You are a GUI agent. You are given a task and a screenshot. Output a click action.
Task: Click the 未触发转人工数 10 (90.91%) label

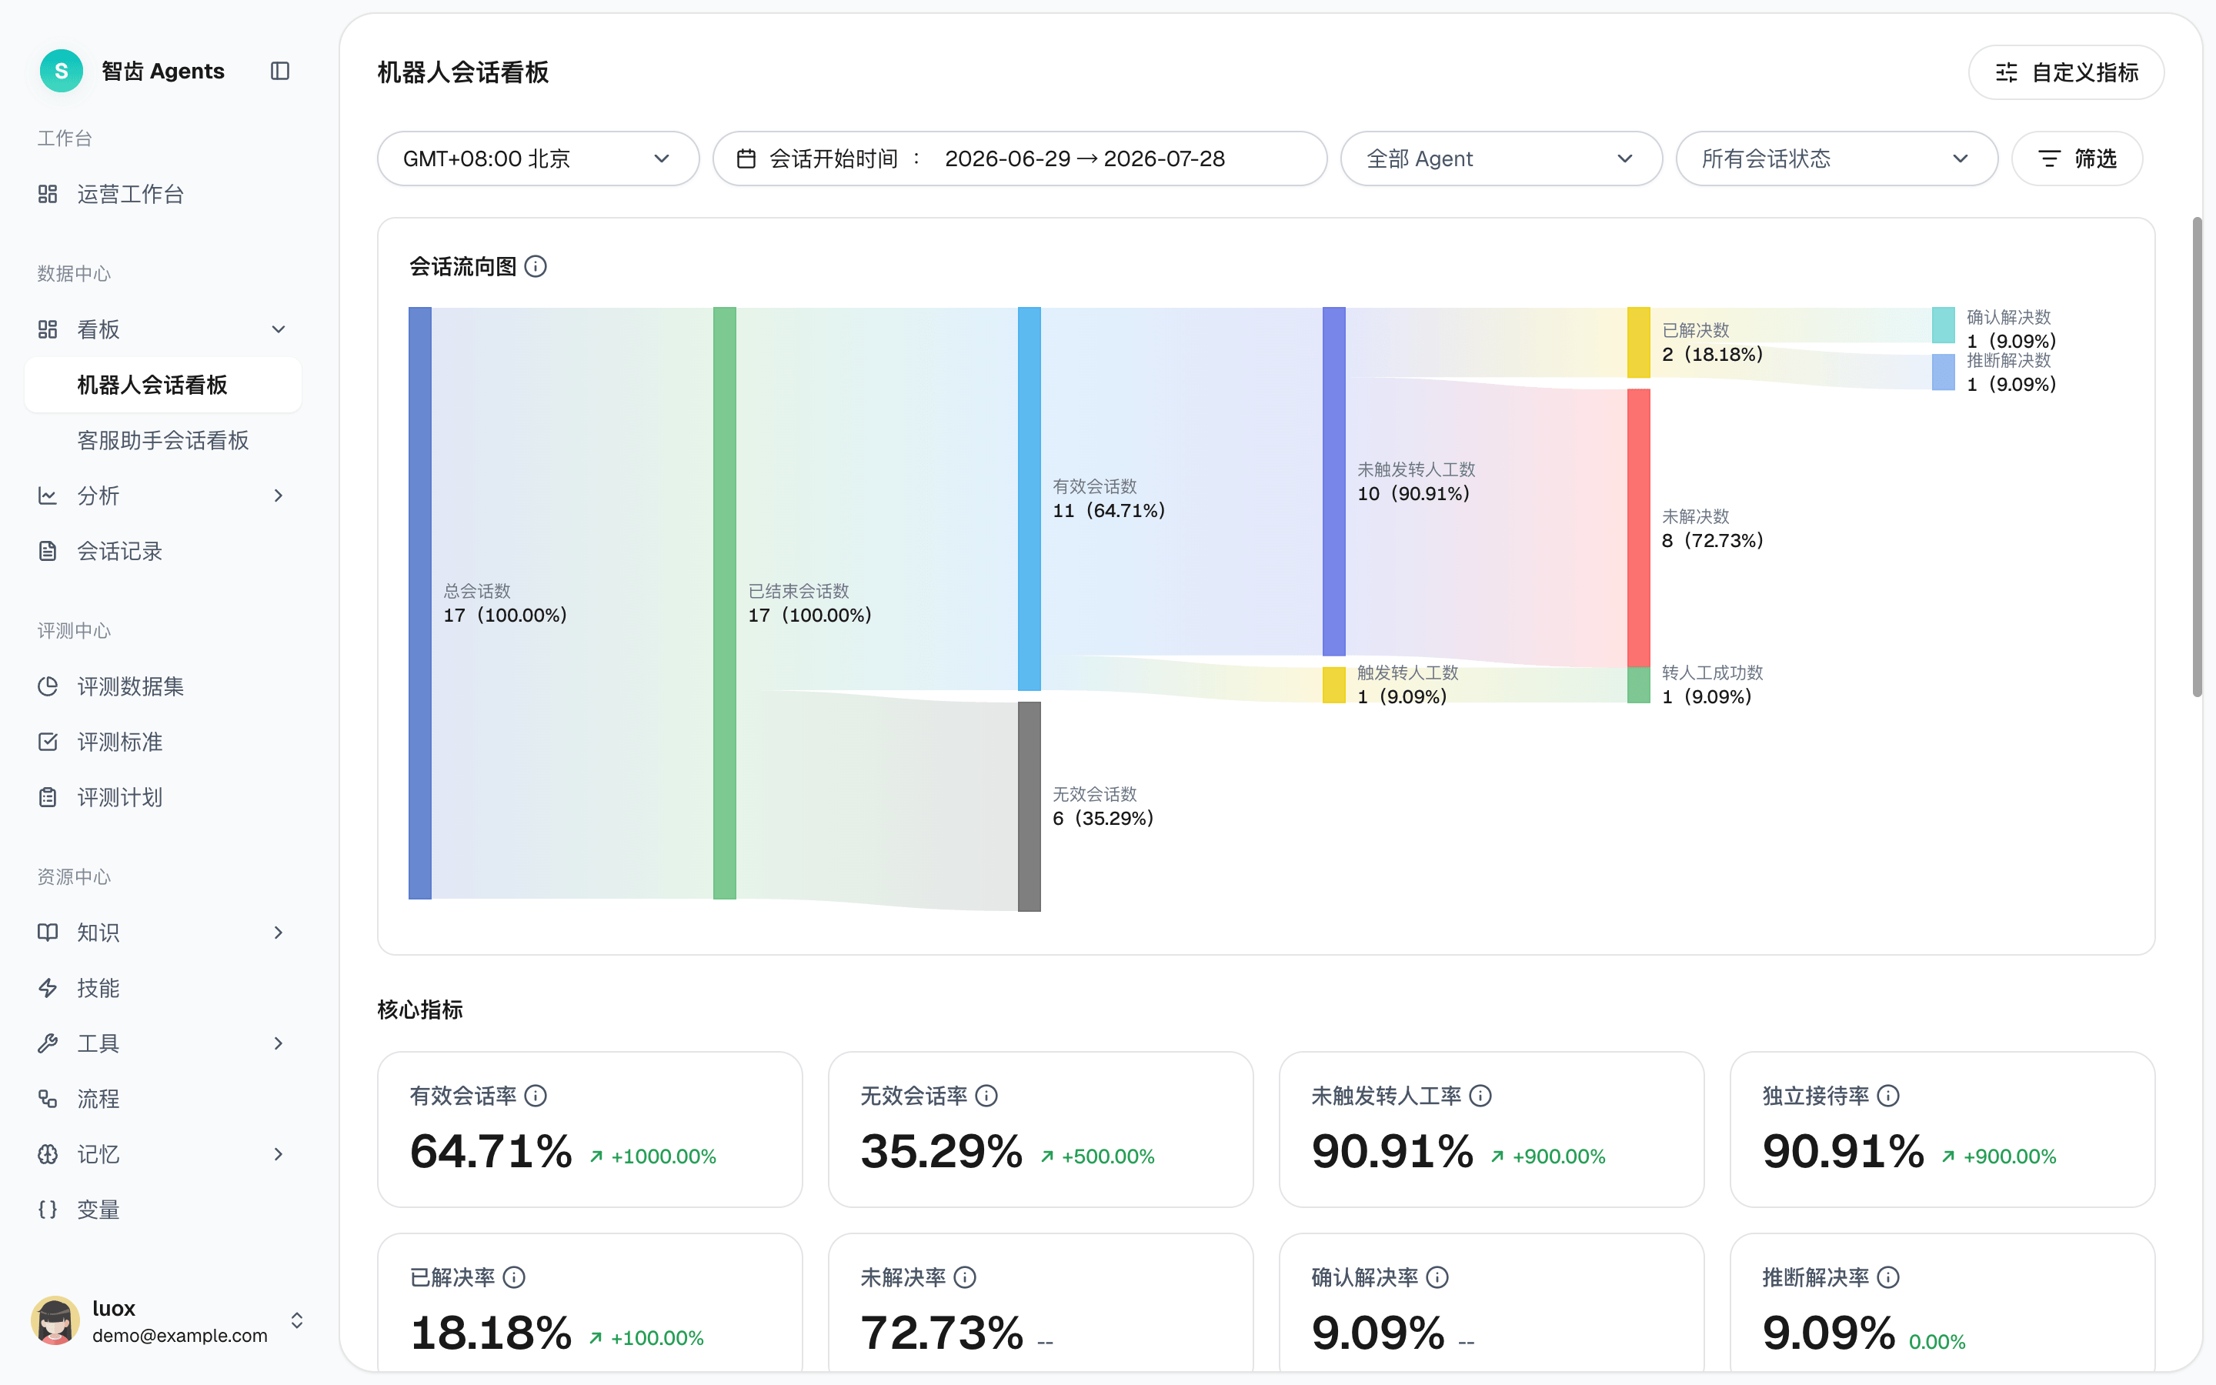coord(1416,482)
